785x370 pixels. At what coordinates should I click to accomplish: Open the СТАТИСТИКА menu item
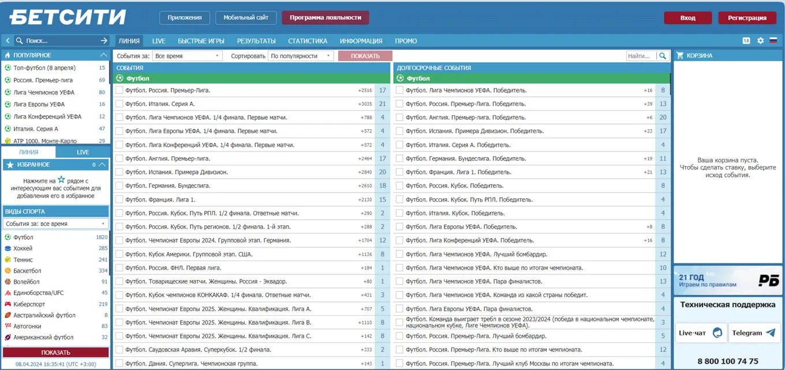tap(308, 41)
